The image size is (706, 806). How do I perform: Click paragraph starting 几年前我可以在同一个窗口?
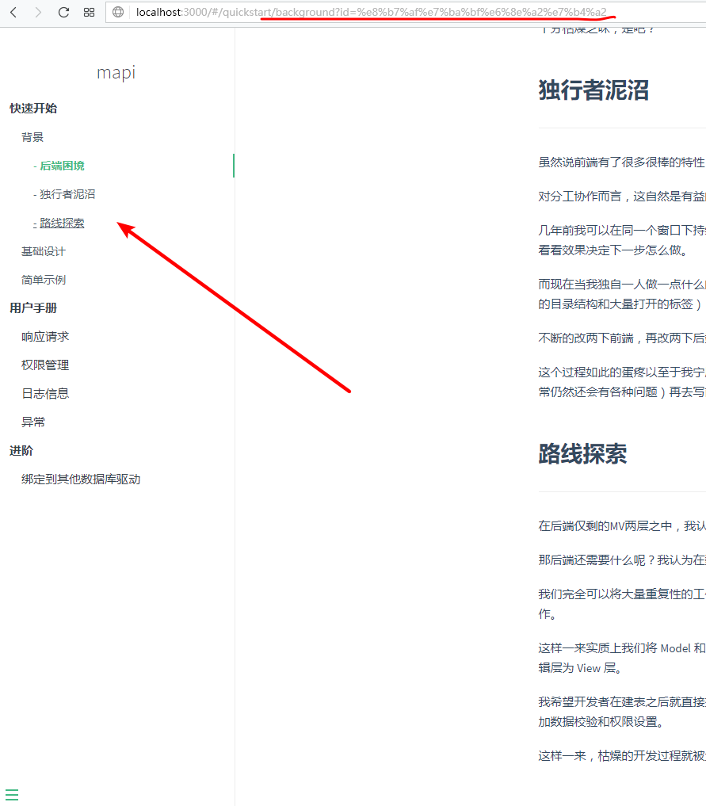click(x=622, y=240)
